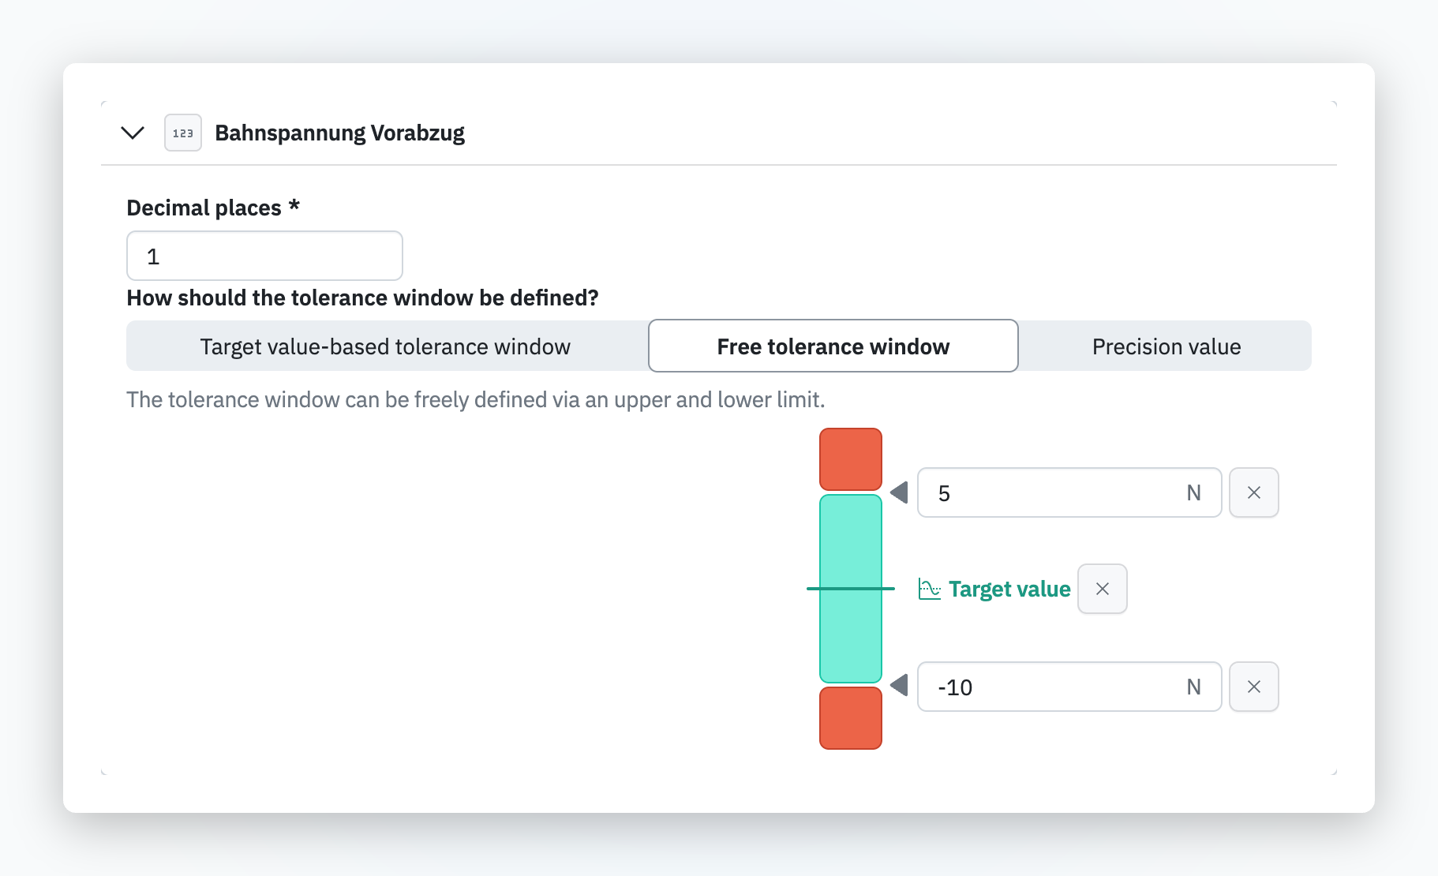Clear the upper limit value of 5
This screenshot has width=1438, height=876.
point(1254,492)
